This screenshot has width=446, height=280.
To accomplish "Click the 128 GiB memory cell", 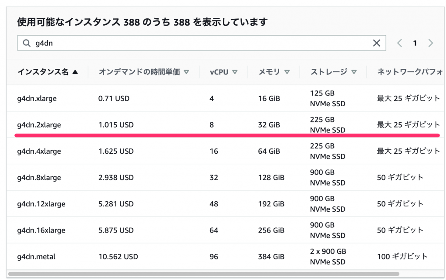I will click(271, 177).
